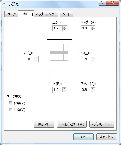Open オプション(O)... printer options
121x145 pixels.
click(102, 124)
